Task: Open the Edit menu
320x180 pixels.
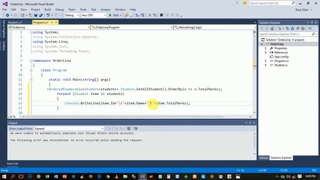Action: (13, 9)
